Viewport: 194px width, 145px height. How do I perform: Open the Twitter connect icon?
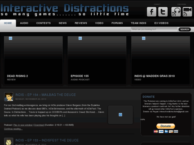(163, 12)
